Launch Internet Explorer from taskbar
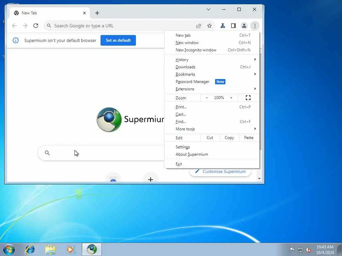 30,249
